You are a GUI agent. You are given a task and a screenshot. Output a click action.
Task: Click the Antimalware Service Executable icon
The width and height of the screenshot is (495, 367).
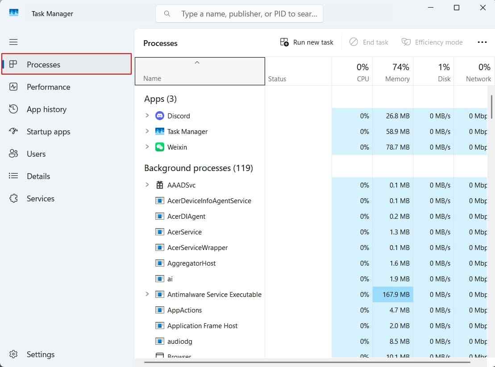point(160,294)
